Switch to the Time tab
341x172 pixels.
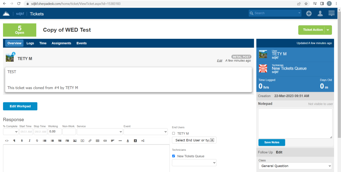(43, 43)
